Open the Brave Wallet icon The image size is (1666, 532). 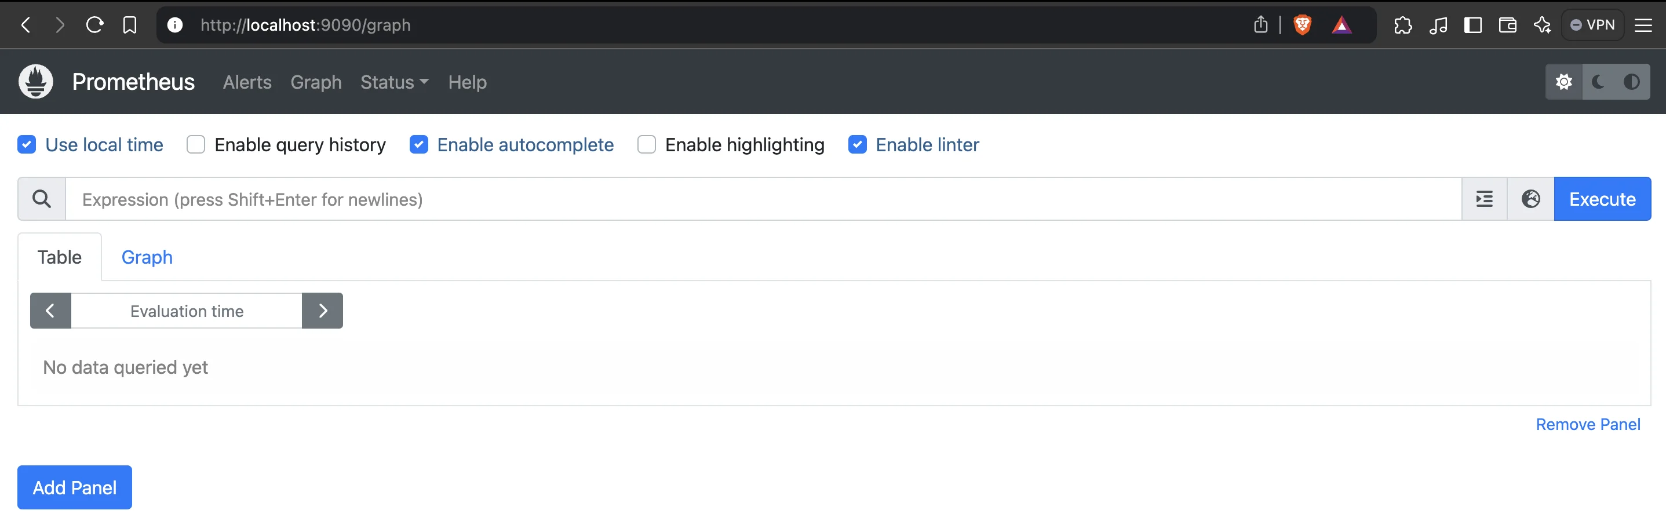tap(1508, 25)
